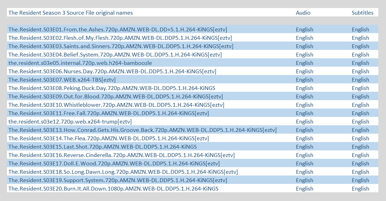386x201 pixels.
Task: Select the S03E17 Doll.E.Wood file name
Action: click(114, 163)
